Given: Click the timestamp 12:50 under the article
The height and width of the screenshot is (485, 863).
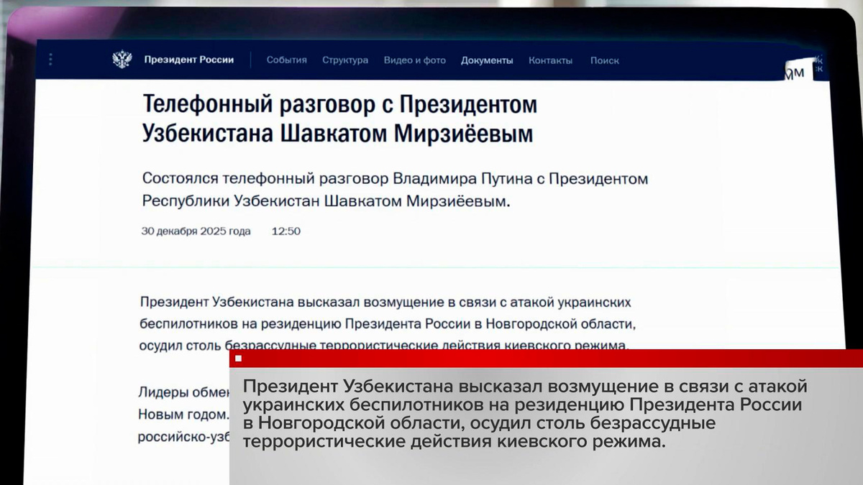Looking at the screenshot, I should (x=286, y=231).
